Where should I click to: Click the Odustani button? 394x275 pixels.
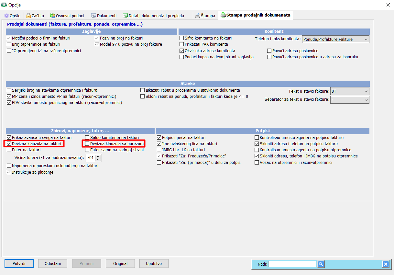pos(53,263)
